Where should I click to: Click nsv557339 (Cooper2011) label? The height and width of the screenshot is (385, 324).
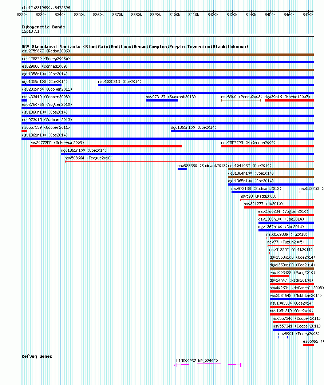pyautogui.click(x=46, y=127)
